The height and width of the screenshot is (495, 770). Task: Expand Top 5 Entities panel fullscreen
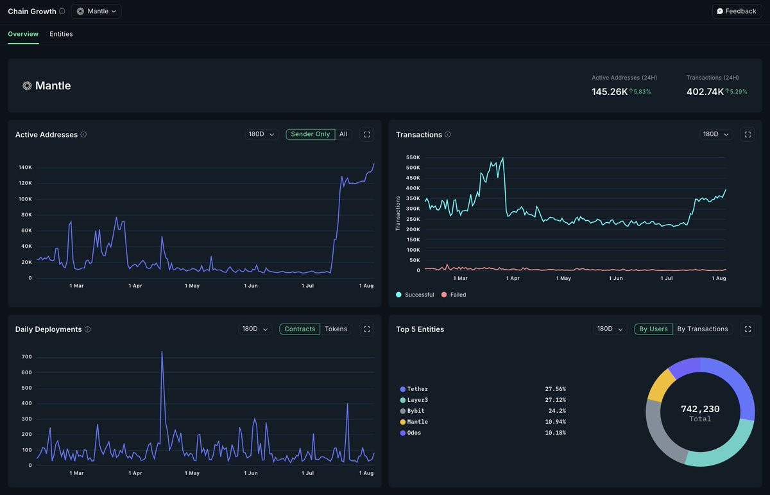point(748,329)
